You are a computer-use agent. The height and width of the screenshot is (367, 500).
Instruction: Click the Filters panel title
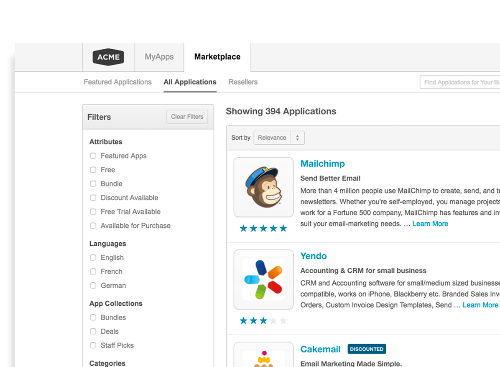pos(99,117)
